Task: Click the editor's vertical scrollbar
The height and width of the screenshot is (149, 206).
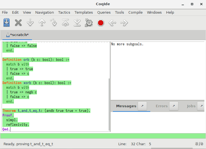Action: coord(109,104)
